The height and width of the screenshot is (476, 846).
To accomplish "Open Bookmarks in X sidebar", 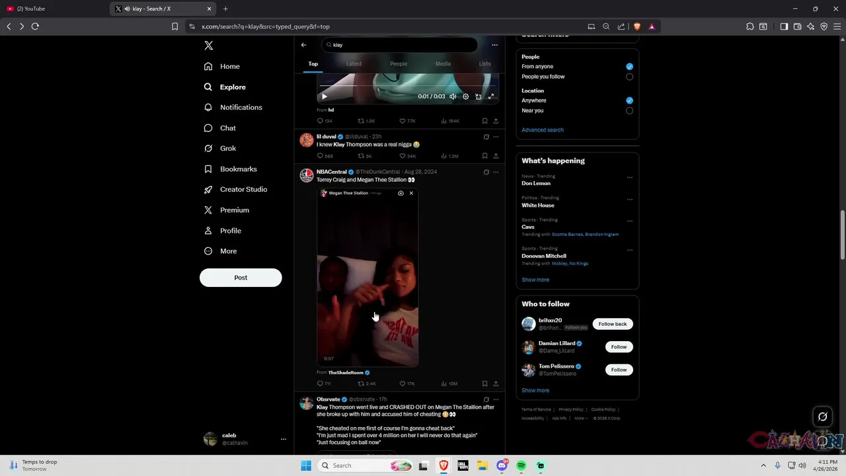I will [x=231, y=169].
